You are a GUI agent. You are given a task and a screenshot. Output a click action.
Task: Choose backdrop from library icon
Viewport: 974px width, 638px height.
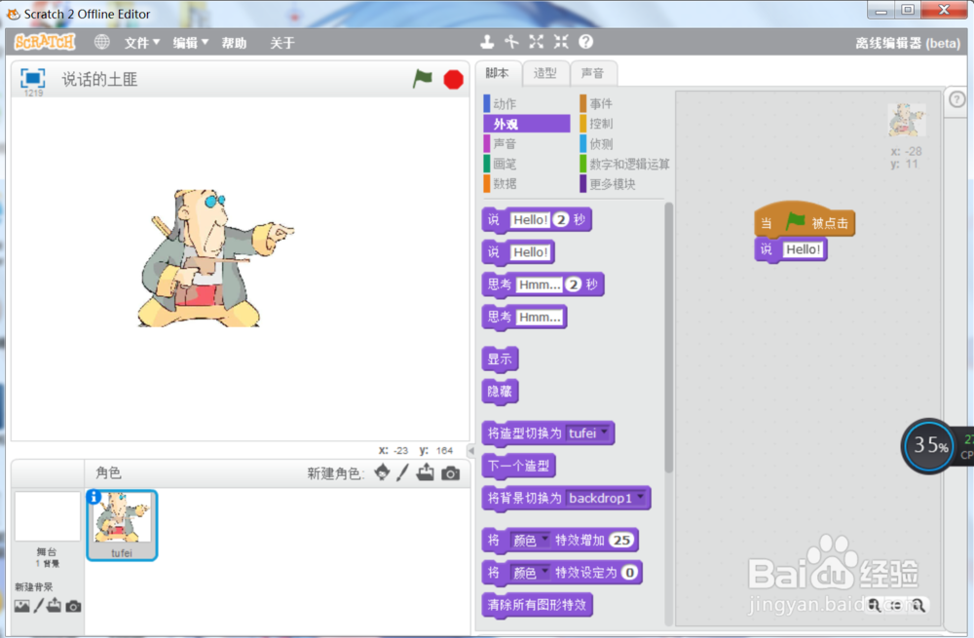[21, 606]
